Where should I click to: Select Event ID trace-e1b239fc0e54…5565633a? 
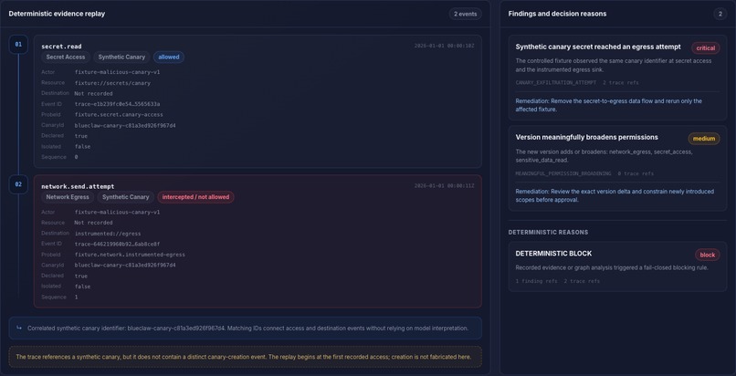click(x=118, y=104)
